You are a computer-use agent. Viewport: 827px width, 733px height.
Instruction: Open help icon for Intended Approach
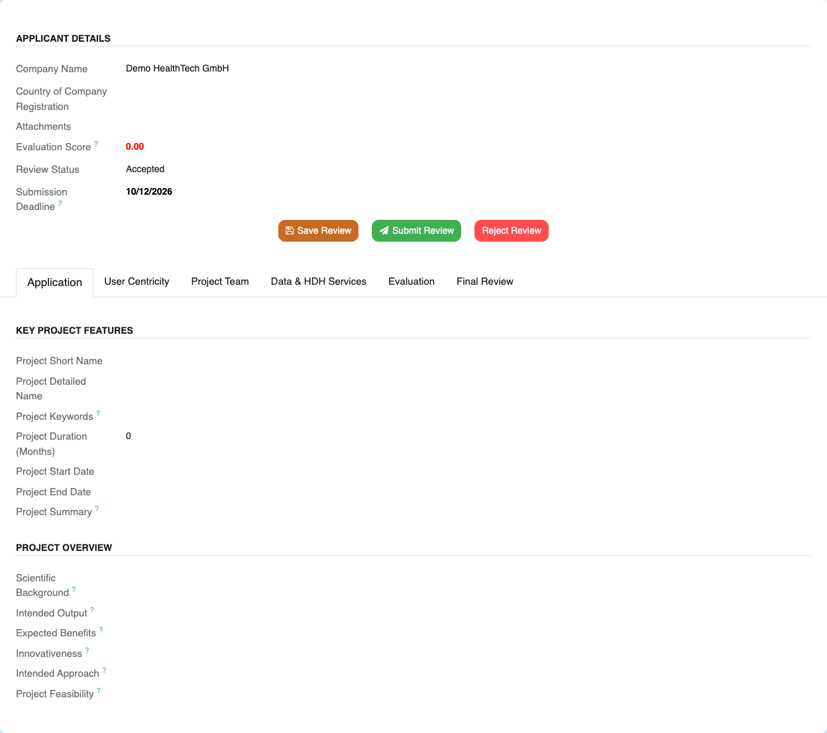click(x=105, y=670)
